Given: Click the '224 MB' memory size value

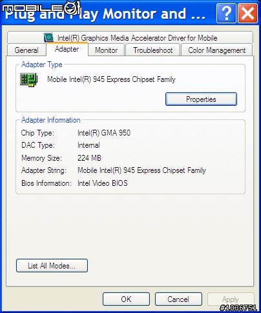Looking at the screenshot, I should pyautogui.click(x=89, y=158).
